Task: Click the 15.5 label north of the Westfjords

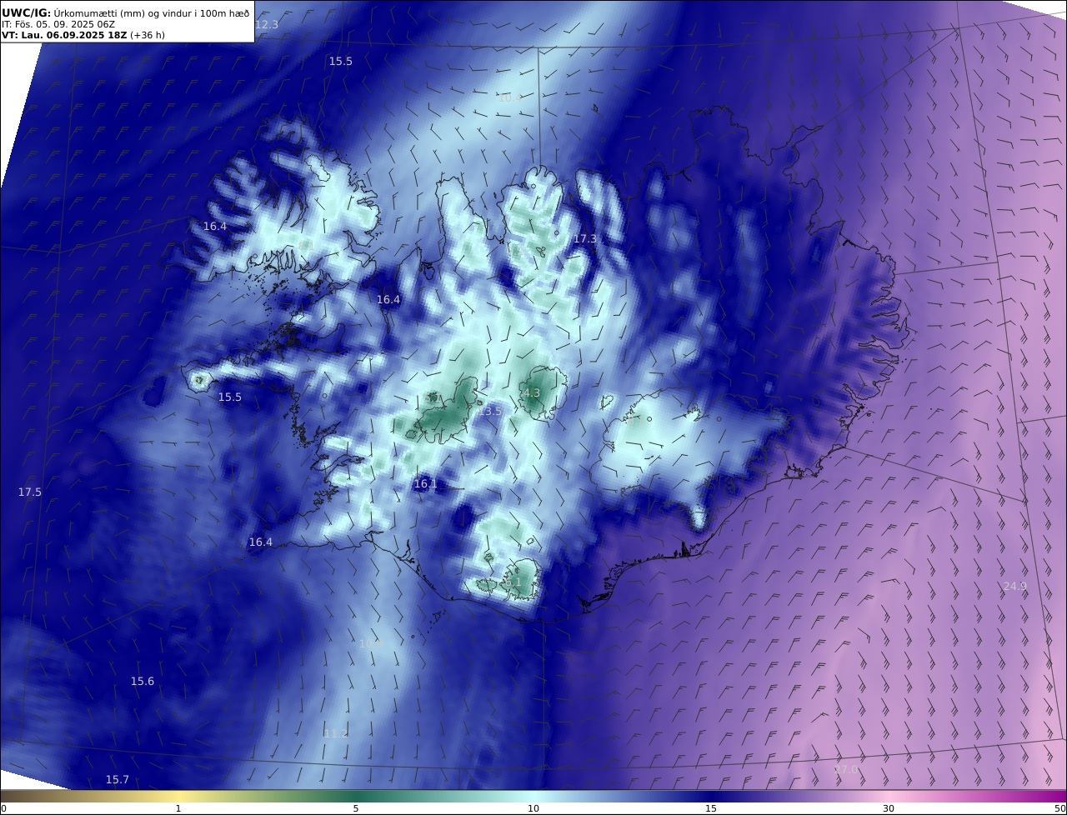Action: 341,62
